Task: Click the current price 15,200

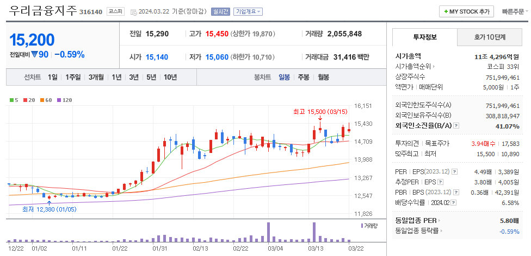Action: click(32, 40)
